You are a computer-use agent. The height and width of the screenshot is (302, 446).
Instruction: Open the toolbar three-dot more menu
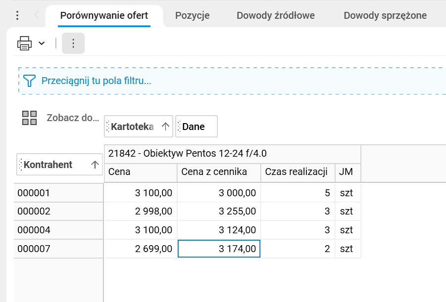point(73,43)
